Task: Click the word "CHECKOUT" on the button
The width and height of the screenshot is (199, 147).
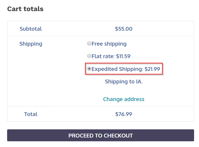Action: click(118, 136)
